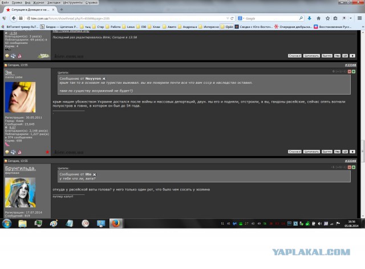365x269 pixels.
Task: Open the Интересно bookmarks folder
Action: tap(209, 27)
